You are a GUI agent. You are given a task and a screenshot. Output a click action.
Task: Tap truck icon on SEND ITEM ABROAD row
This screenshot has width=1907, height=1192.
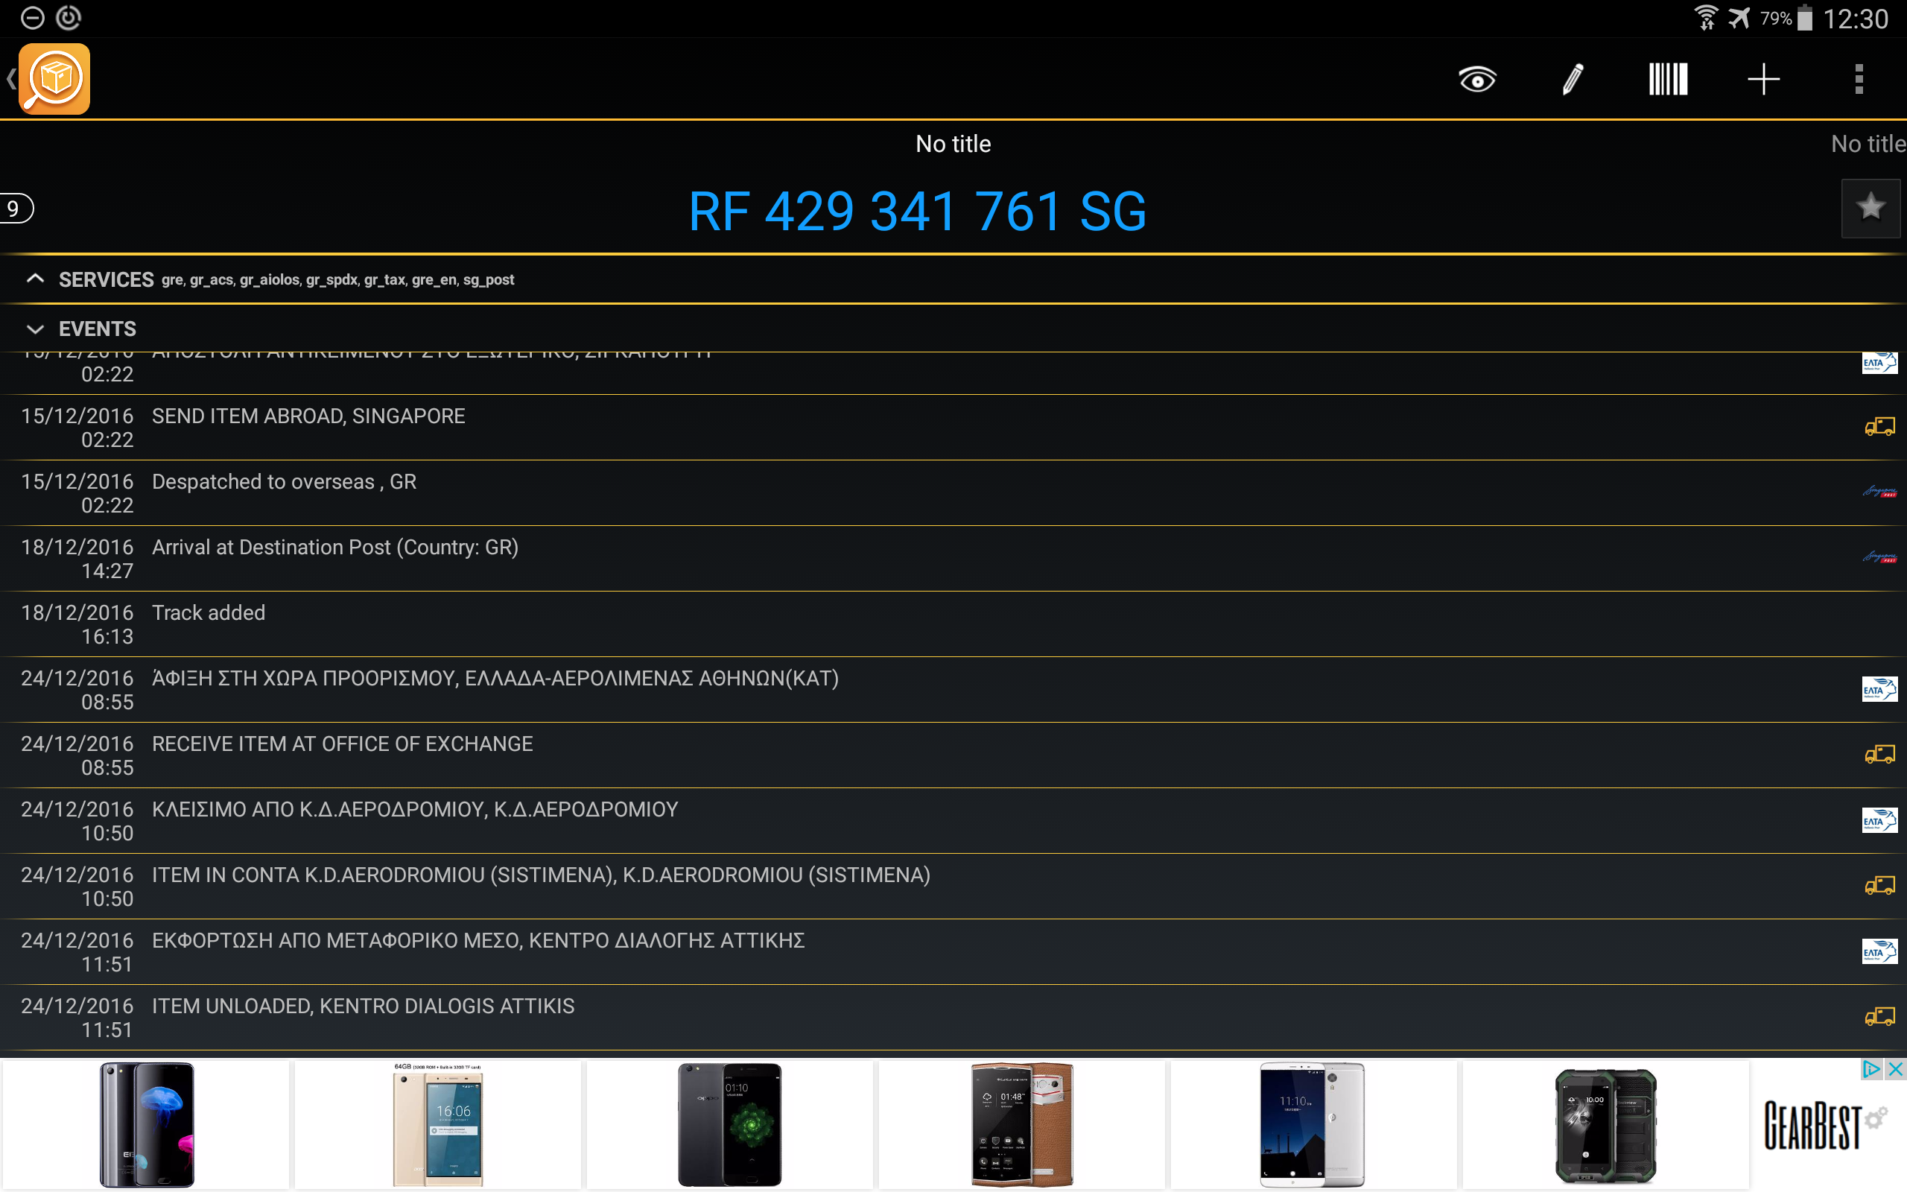(1879, 428)
